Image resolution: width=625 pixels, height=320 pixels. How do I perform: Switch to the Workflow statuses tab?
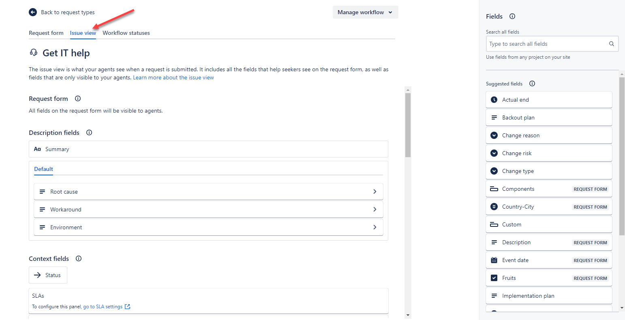126,33
